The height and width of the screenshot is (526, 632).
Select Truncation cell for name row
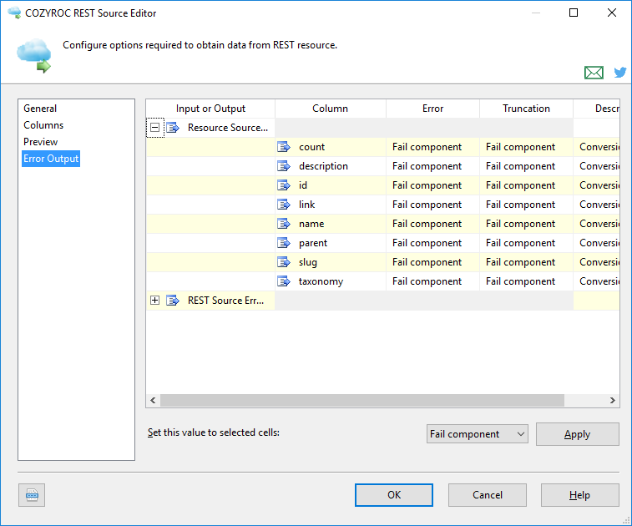527,224
